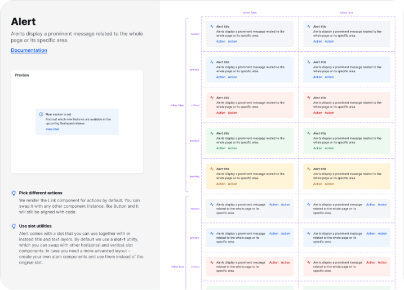The height and width of the screenshot is (290, 404).
Task: Click Alert title in positive alert, bleed true
Action: (319, 133)
